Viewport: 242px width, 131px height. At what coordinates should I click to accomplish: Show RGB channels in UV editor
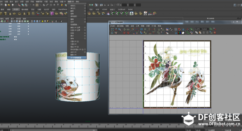coord(179,33)
